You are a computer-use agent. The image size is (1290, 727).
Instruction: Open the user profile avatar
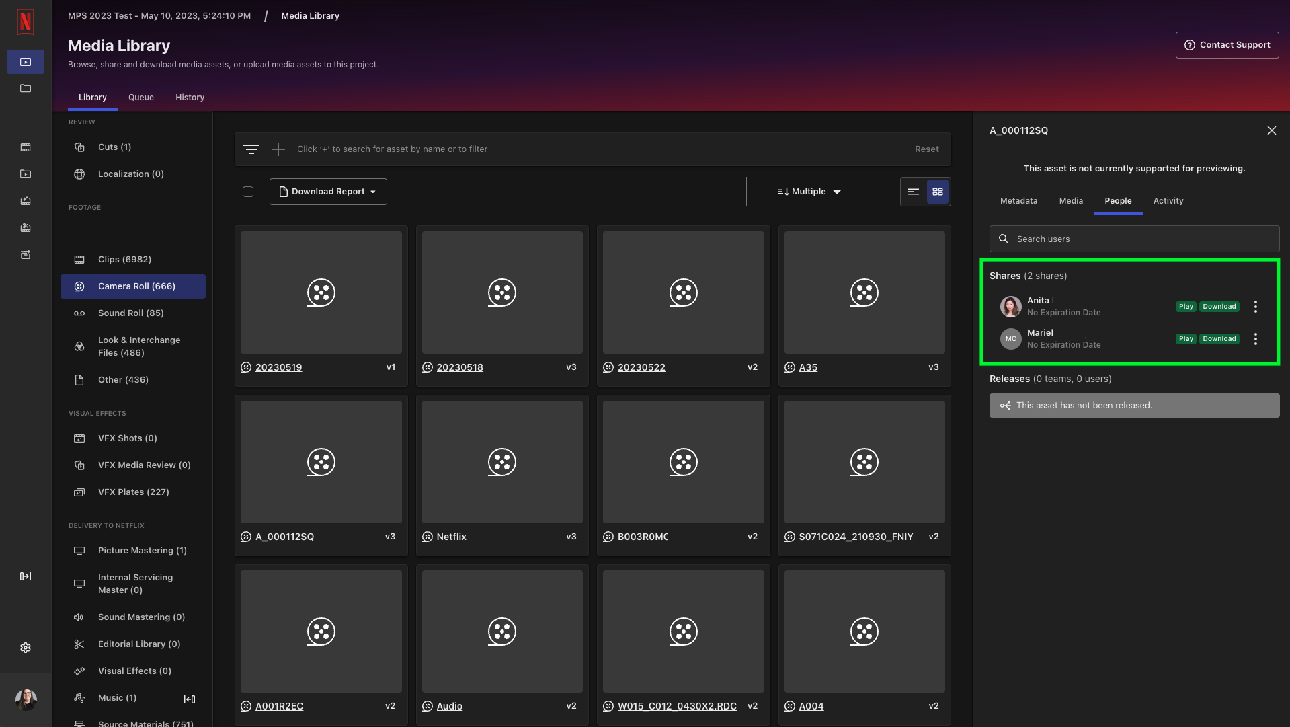click(x=26, y=699)
